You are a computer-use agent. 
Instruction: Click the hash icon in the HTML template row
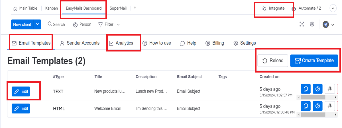[x=329, y=106]
